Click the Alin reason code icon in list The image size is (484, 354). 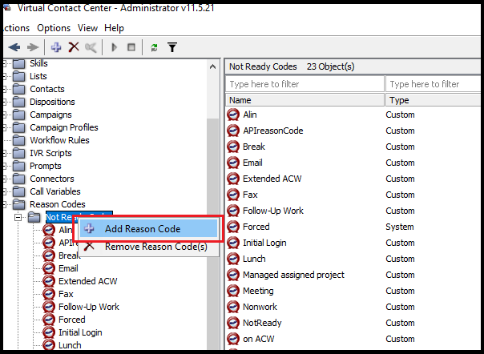233,115
